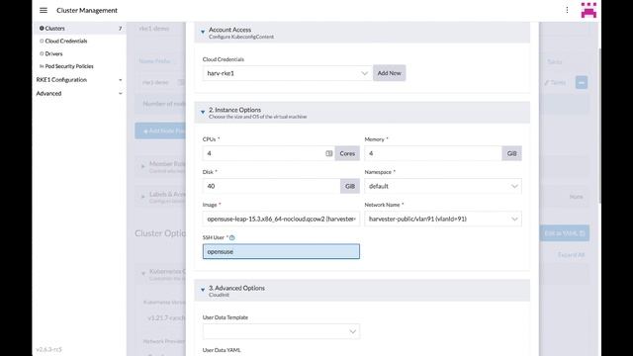Click the pink user avatar icon

pos(588,10)
